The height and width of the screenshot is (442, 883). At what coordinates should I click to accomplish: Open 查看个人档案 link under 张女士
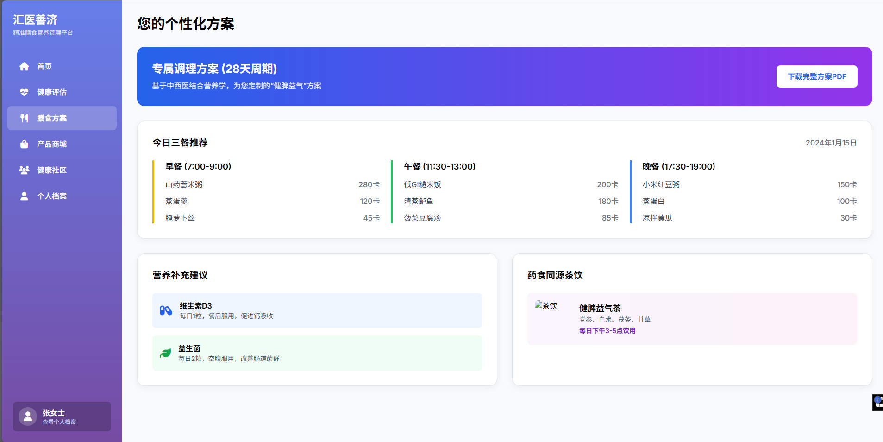[x=59, y=422]
